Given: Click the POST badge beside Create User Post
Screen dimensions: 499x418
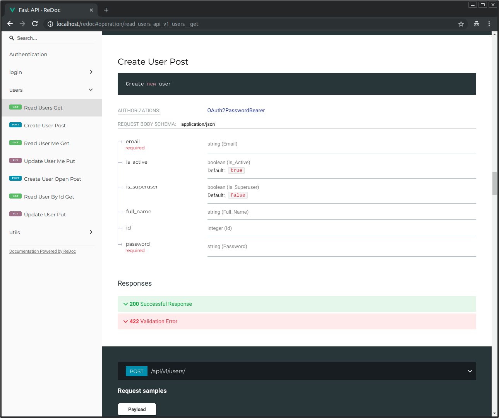Looking at the screenshot, I should [x=16, y=125].
